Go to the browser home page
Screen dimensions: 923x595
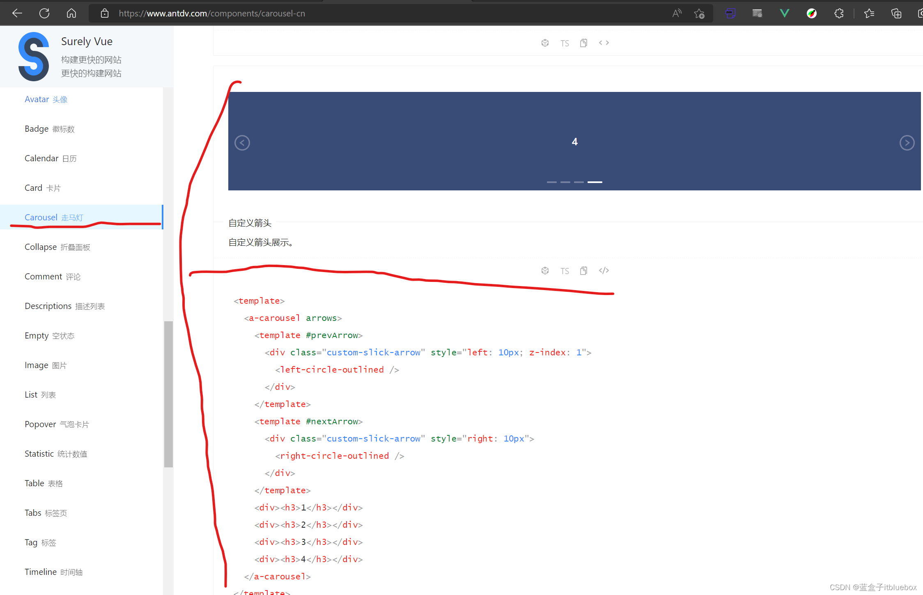[71, 14]
